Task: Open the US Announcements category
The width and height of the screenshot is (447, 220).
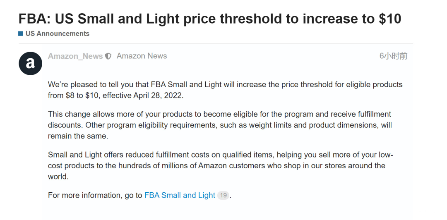Action: tap(57, 33)
